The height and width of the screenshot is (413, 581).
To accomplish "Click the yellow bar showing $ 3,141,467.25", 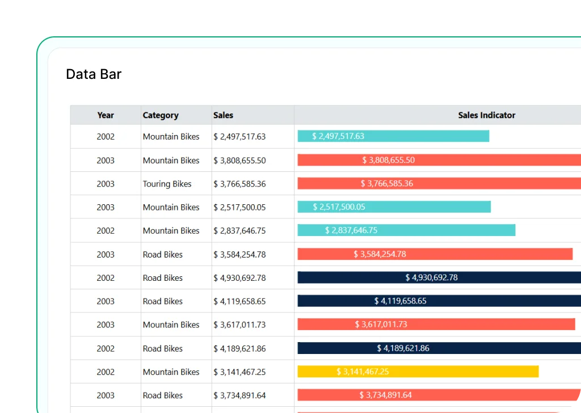I will tap(418, 372).
